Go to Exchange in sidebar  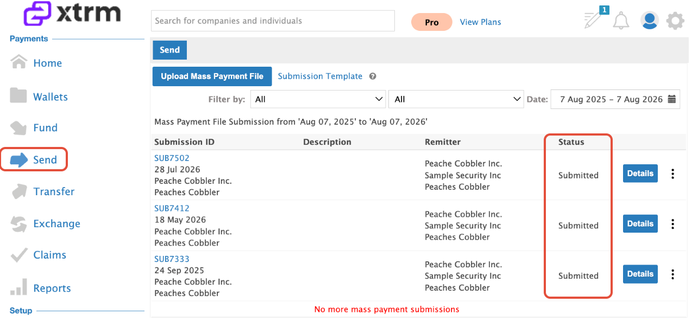pos(56,223)
